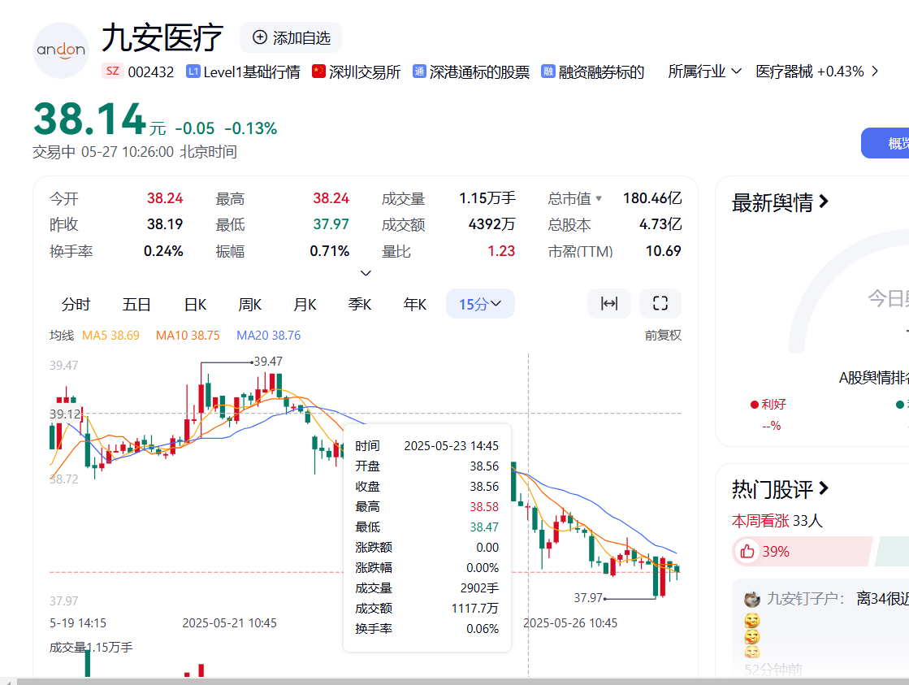Click the 总股本 4.73亿 value
This screenshot has width=909, height=685.
point(660,224)
